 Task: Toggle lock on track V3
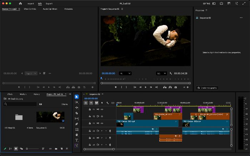90,109
